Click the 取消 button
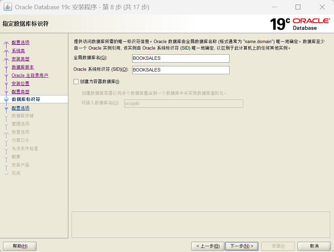334x252 pixels. pos(314,246)
